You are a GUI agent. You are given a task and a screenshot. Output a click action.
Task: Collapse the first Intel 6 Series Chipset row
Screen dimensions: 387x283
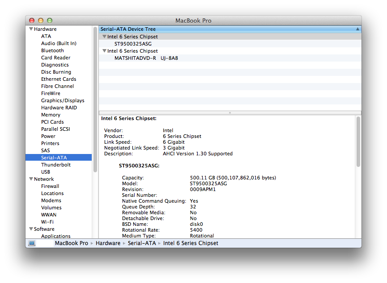point(104,37)
